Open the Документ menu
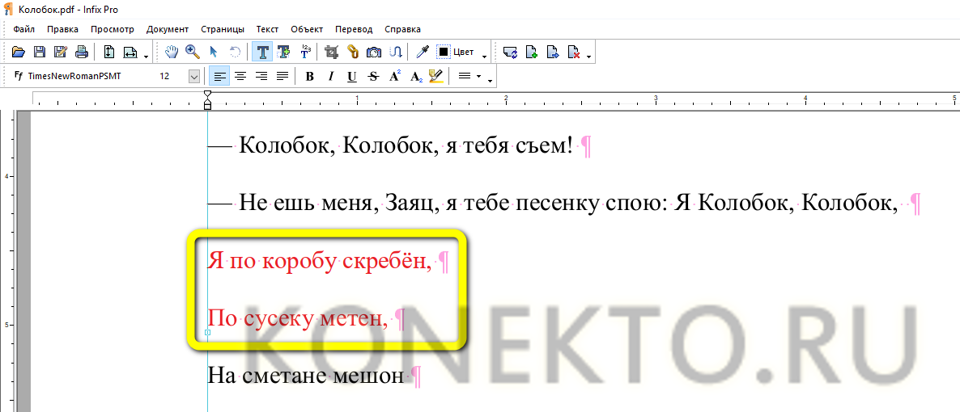The image size is (960, 412). [167, 29]
